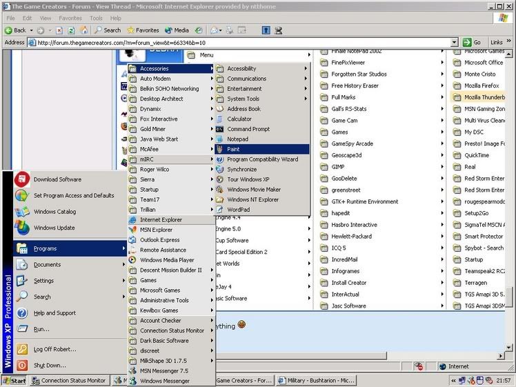The width and height of the screenshot is (516, 387).
Task: Open Run from the Start menu
Action: pyautogui.click(x=70, y=329)
